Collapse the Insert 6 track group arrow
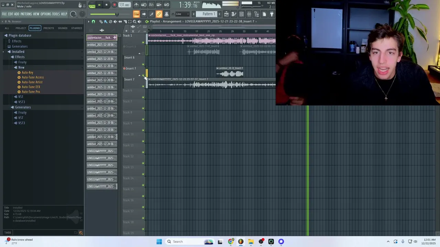The height and width of the screenshot is (247, 440). (139, 53)
